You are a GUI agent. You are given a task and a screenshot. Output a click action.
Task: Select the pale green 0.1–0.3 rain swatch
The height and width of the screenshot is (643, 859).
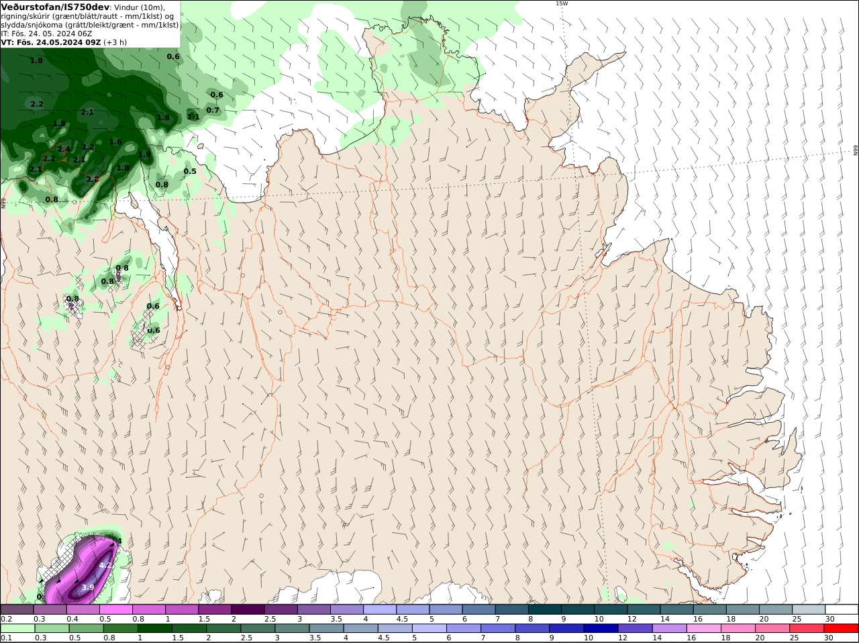(17, 628)
